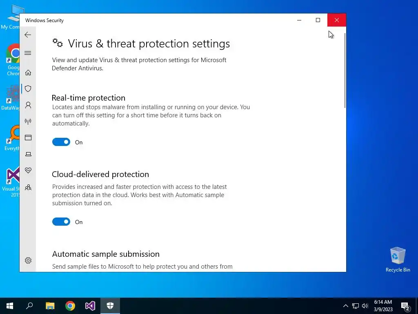Open Visual Studio from taskbar

coord(90,306)
